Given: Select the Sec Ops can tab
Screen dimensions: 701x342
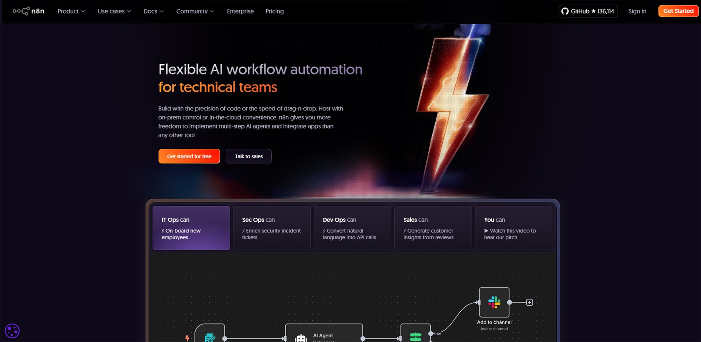Looking at the screenshot, I should pos(272,228).
